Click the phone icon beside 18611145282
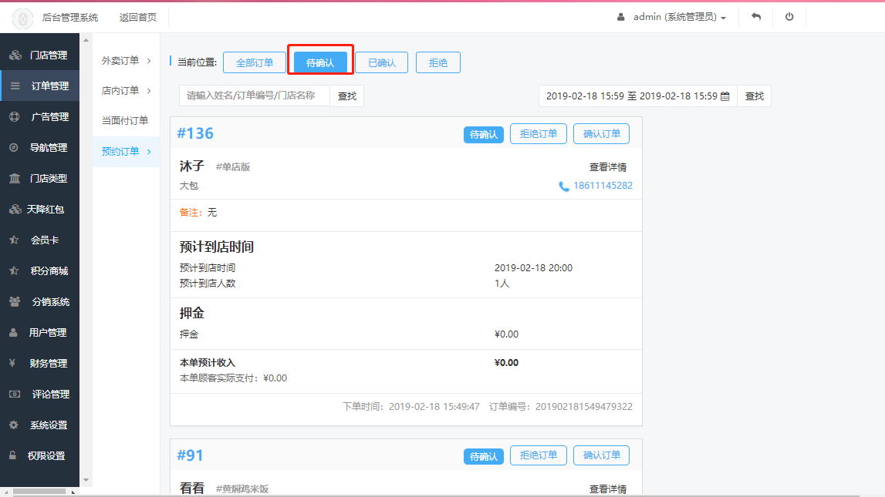885x497 pixels. [564, 186]
